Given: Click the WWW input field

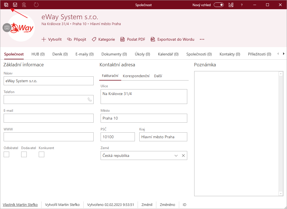Looking at the screenshot, I should click(48, 137).
